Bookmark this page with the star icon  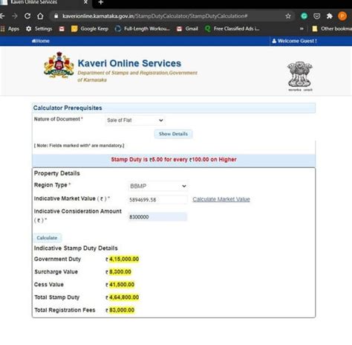point(288,16)
